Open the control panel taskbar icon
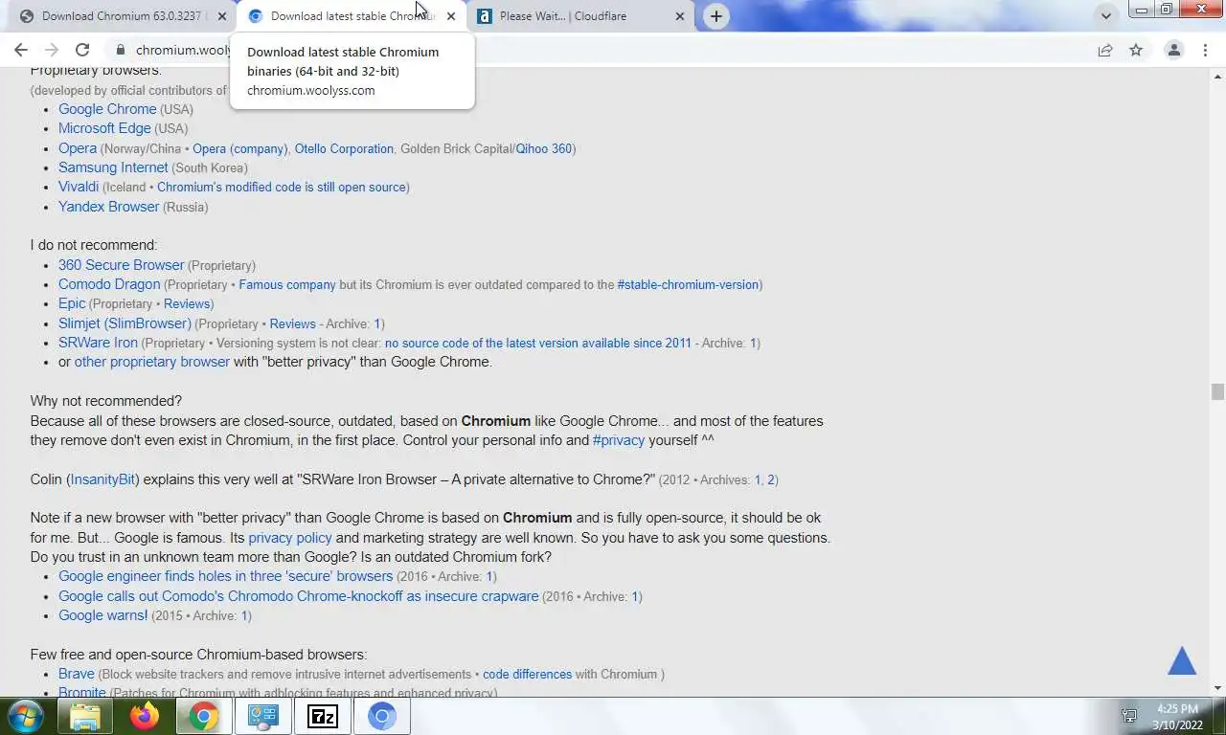 (262, 716)
